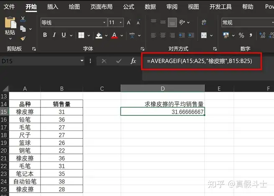Open the font size dropdown 11
Screen dimensions: 274x196
(x=121, y=23)
